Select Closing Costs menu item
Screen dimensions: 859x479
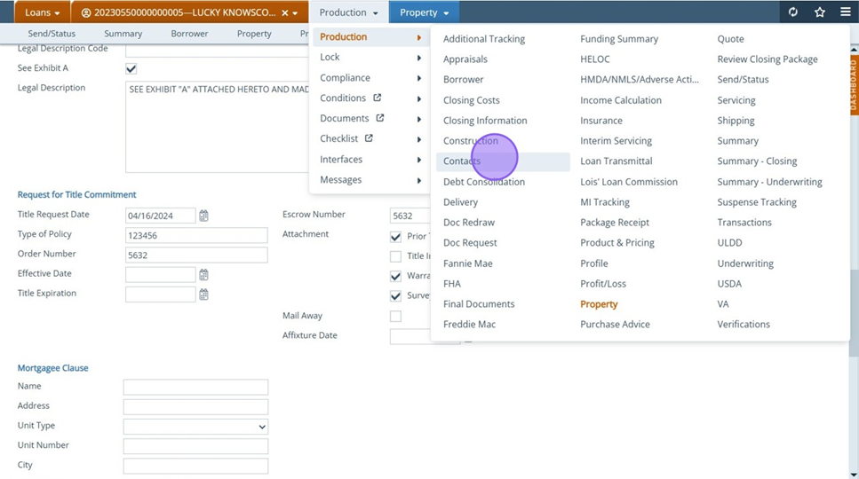[471, 100]
